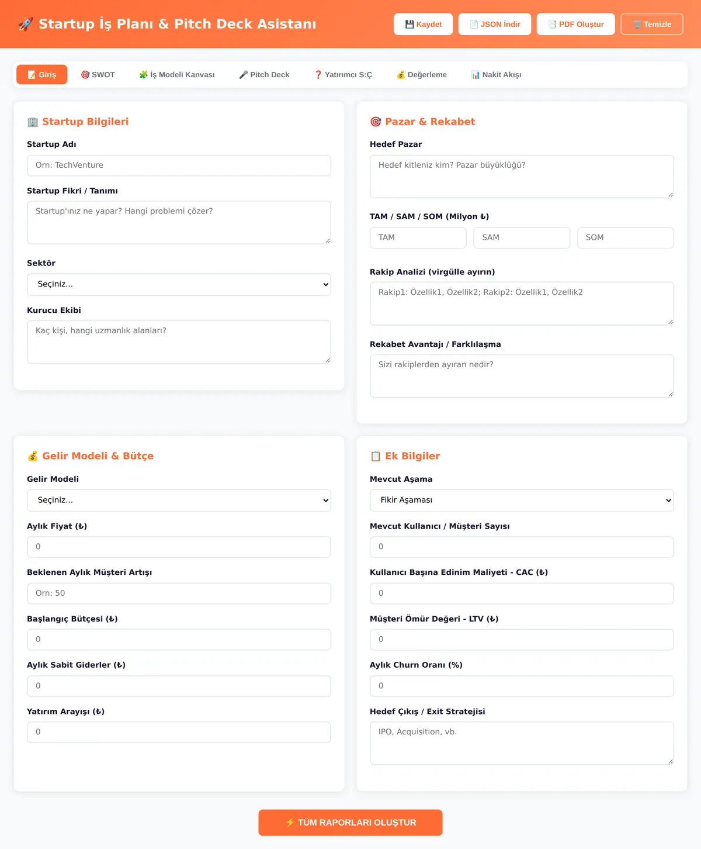Download data with JSON İndir
The height and width of the screenshot is (849, 701).
(x=495, y=24)
